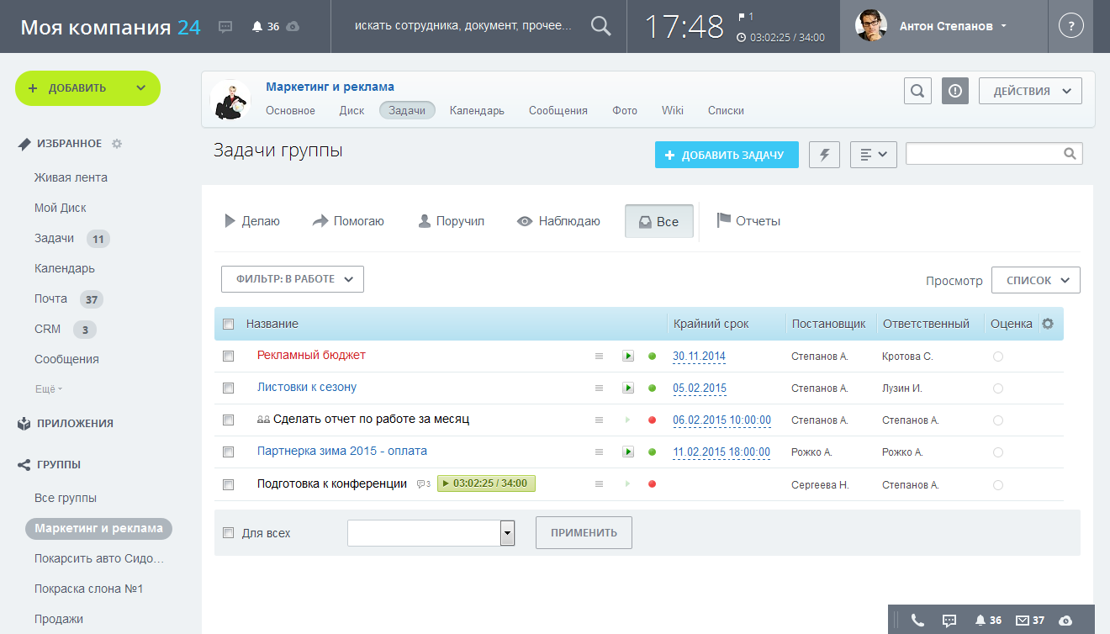
Task: Switch to the 'Календарь' group tab
Action: [477, 110]
